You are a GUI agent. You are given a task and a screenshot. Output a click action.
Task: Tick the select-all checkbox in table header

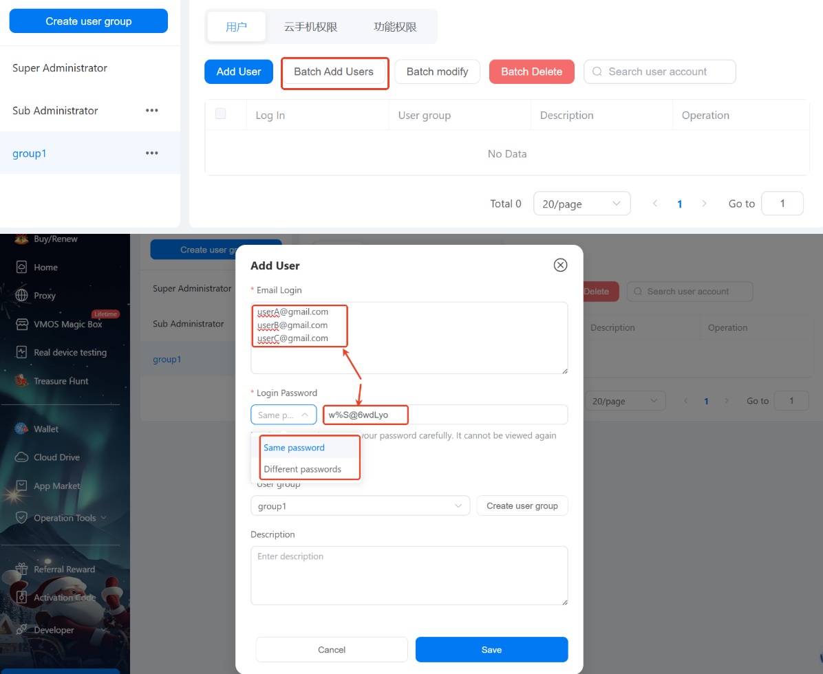[221, 114]
